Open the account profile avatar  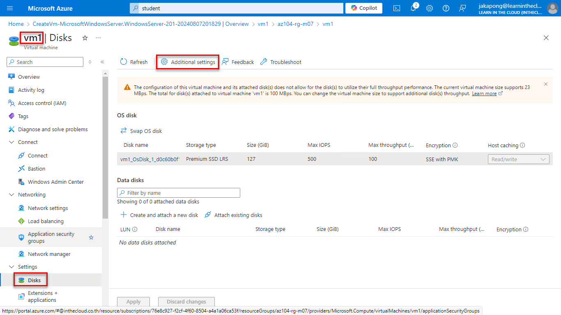coord(552,8)
